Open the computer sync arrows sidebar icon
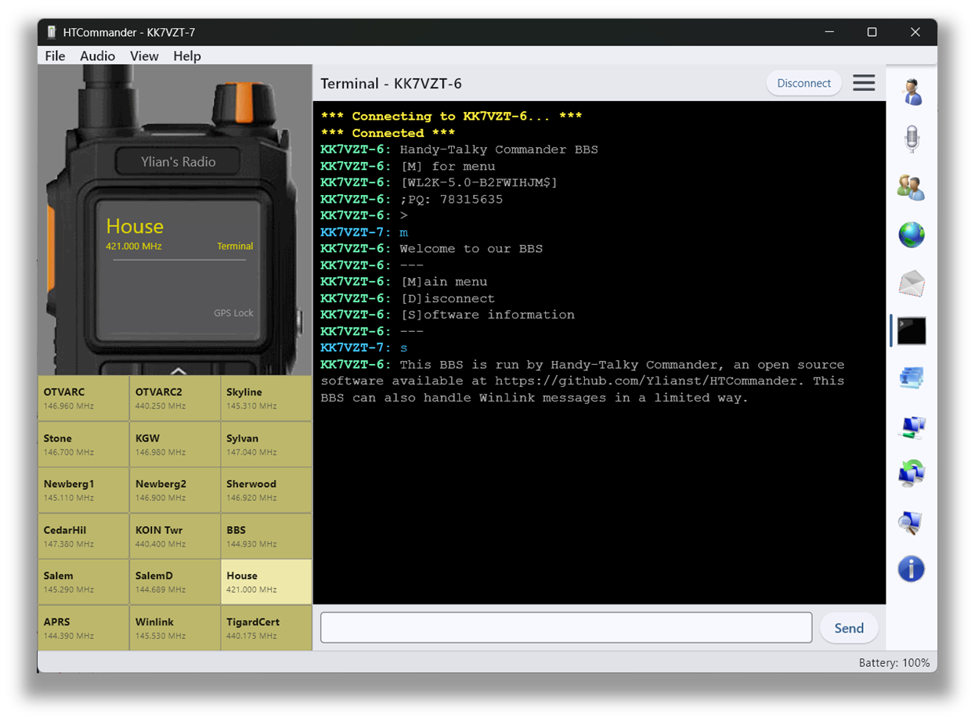This screenshot has width=975, height=721. tap(912, 474)
